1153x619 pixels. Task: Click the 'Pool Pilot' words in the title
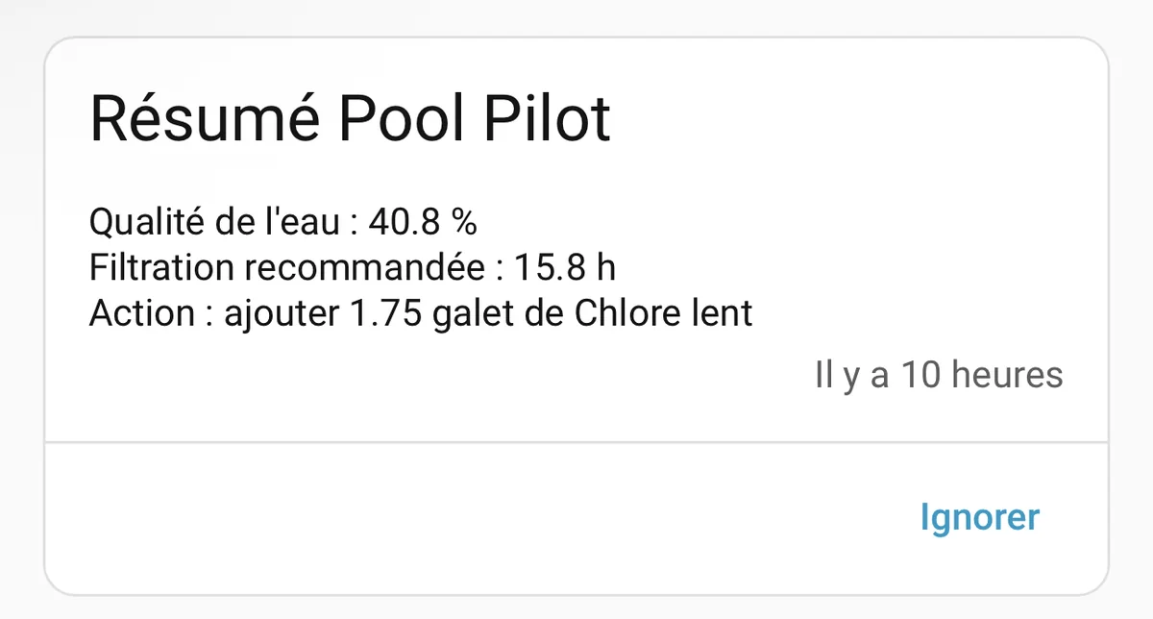(475, 119)
